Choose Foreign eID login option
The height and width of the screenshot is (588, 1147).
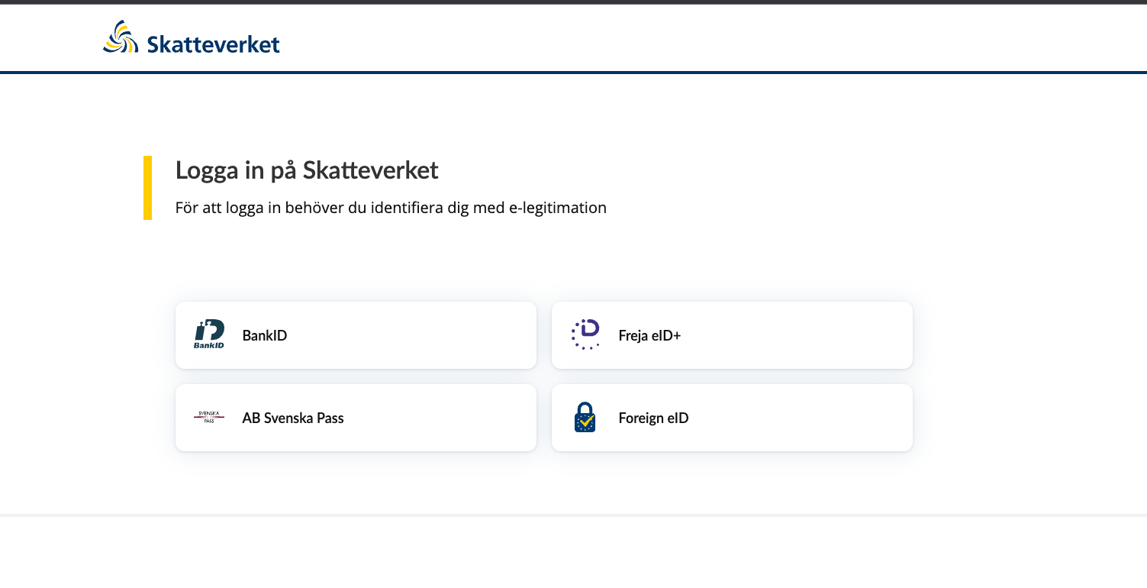(x=732, y=418)
